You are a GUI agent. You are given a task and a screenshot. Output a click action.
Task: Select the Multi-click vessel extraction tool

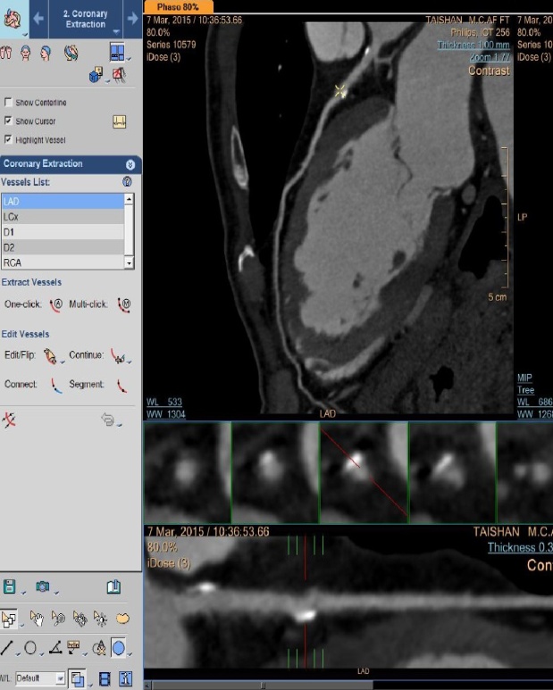point(124,304)
